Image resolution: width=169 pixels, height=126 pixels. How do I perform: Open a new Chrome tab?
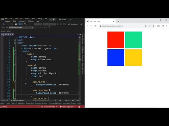(x=118, y=21)
